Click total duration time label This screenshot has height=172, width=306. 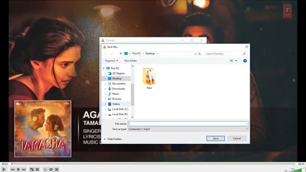tap(301, 164)
